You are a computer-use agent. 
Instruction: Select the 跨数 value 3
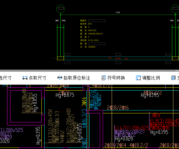coord(89,27)
